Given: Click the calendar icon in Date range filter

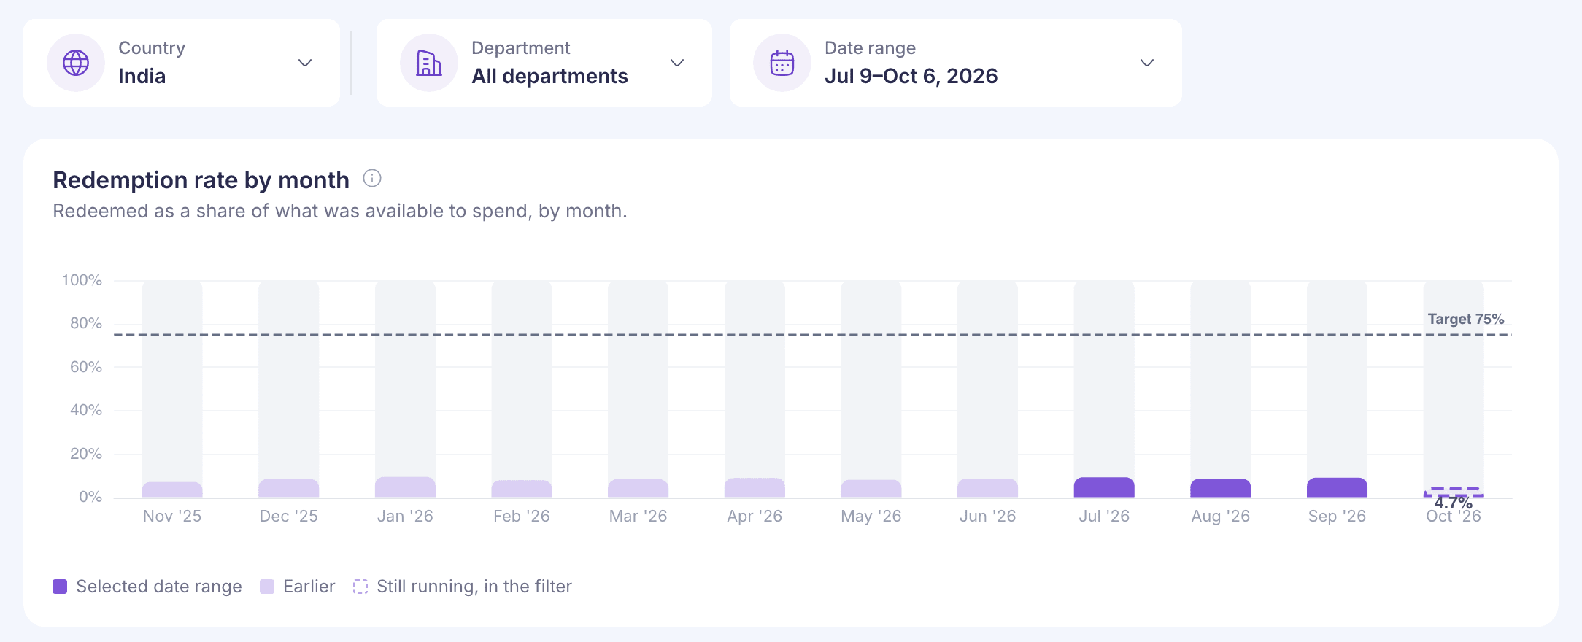Looking at the screenshot, I should 782,63.
